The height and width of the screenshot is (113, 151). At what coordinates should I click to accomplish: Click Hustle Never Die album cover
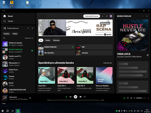[x=133, y=35]
